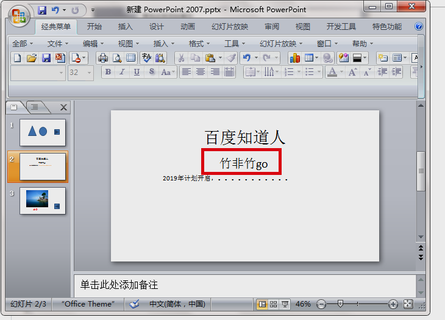Expand the numbering list dropdown arrow
Screen dimensions: 445x320
coord(299,72)
